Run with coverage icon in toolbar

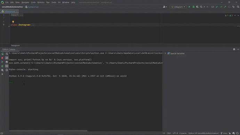click(x=197, y=7)
